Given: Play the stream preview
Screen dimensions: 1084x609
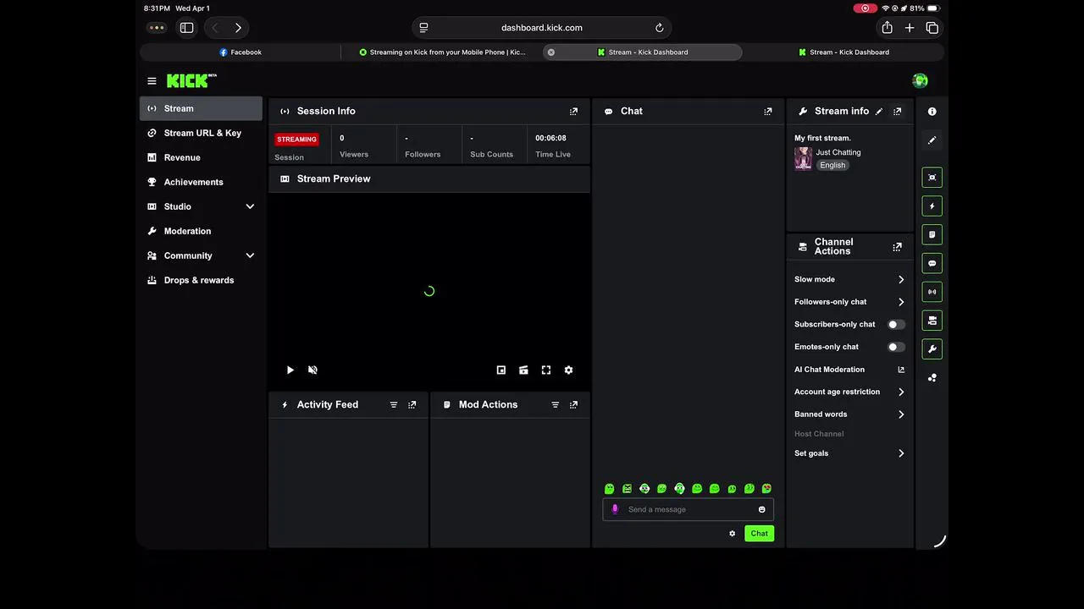Looking at the screenshot, I should click(x=290, y=370).
